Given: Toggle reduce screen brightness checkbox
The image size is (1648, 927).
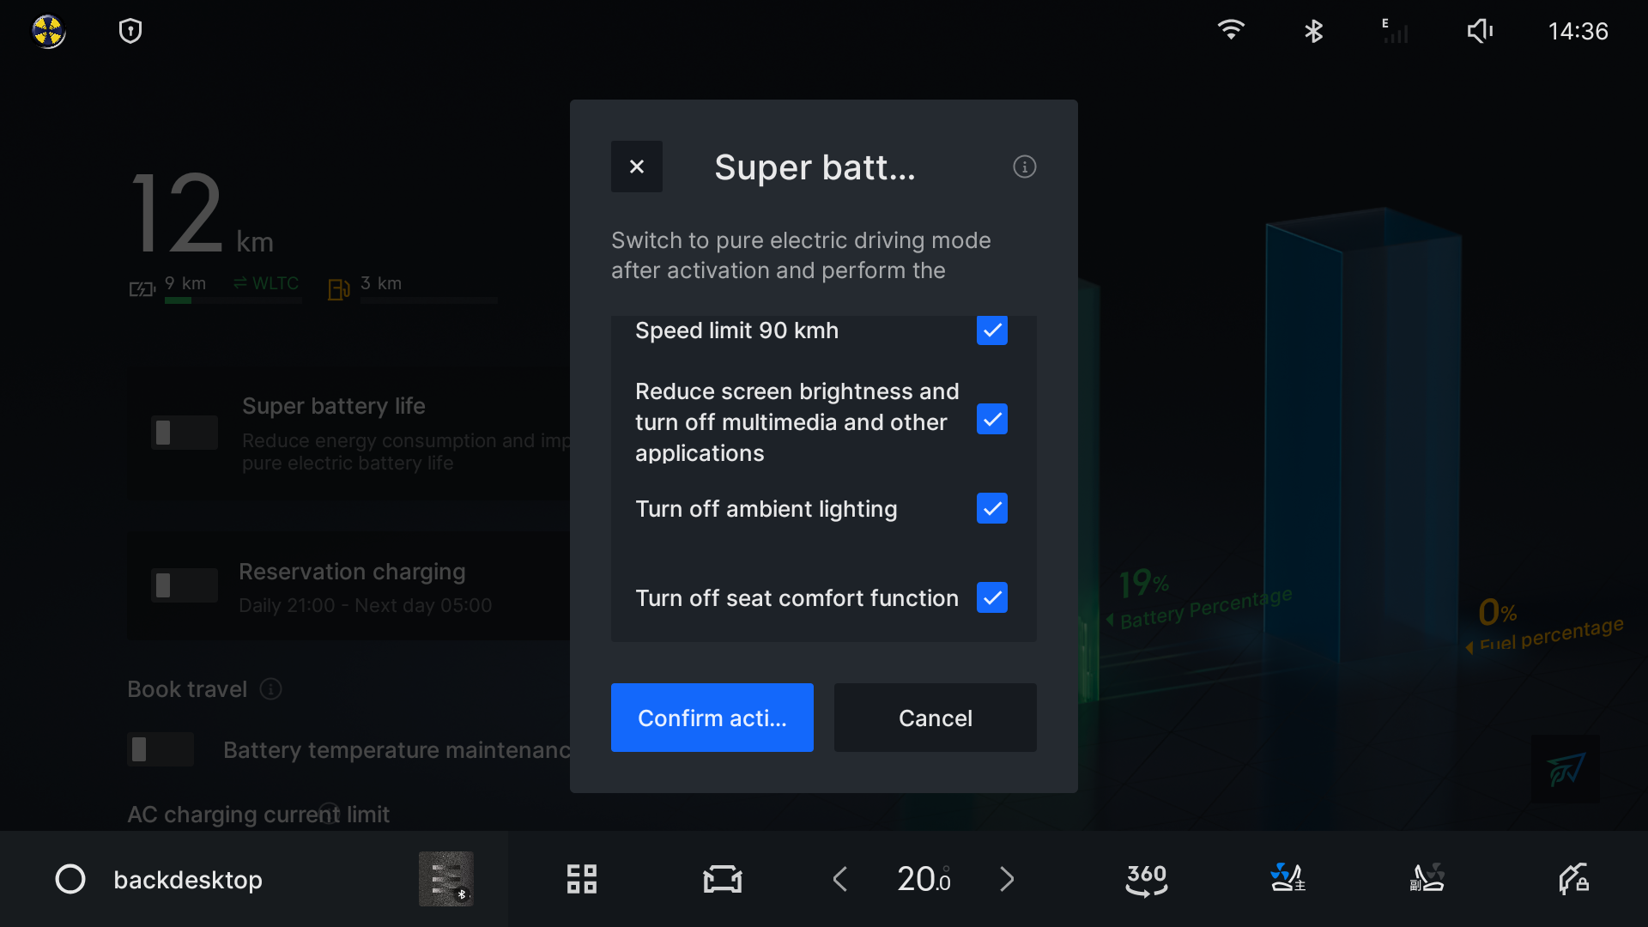Looking at the screenshot, I should tap(991, 420).
